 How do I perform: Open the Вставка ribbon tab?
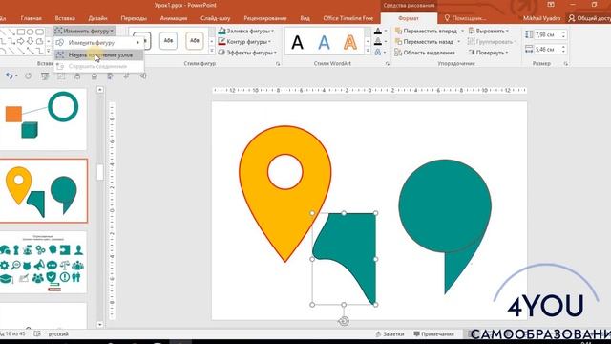[65, 18]
